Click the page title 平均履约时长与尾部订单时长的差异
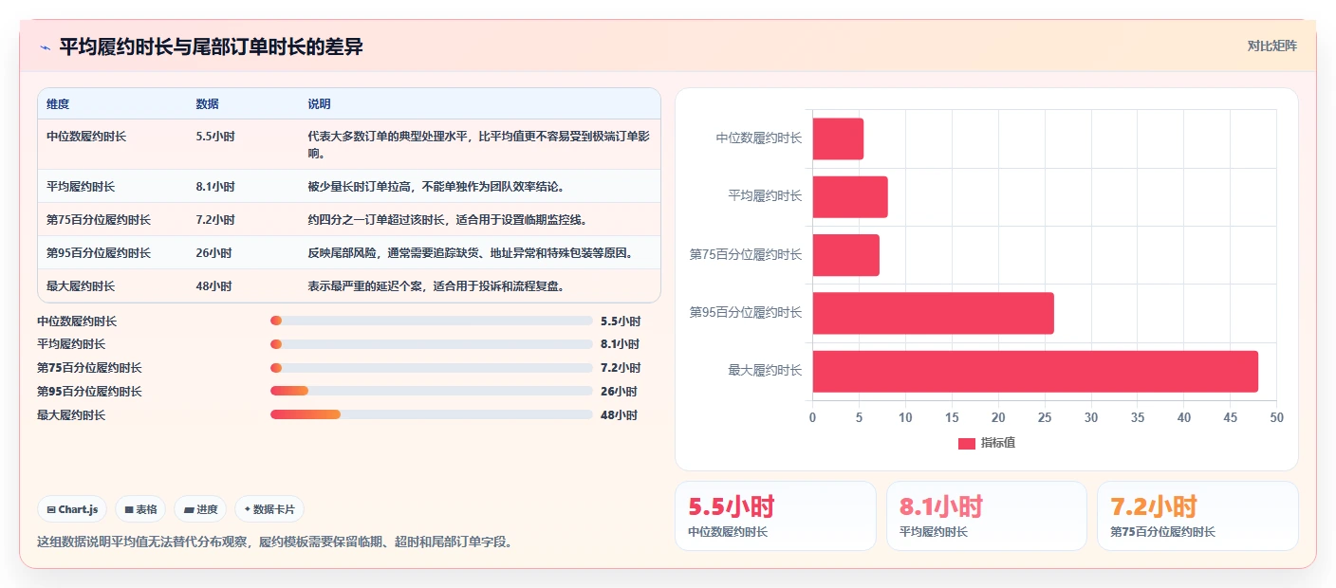This screenshot has width=1336, height=588. [212, 46]
